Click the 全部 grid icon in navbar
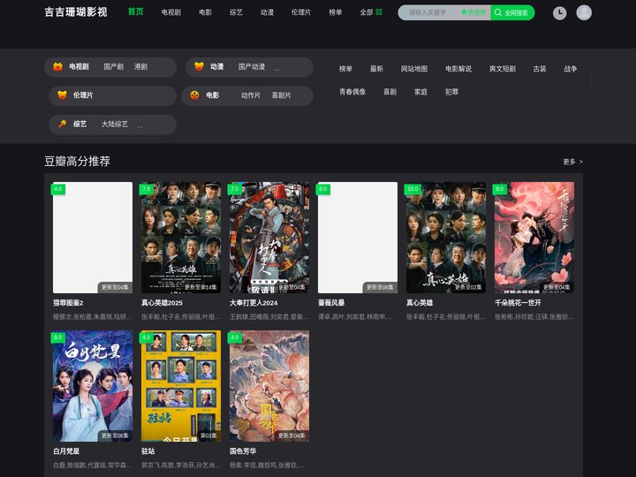 (379, 12)
